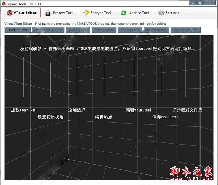
Task: Maximize the krpano Tools window
Action: point(200,3)
